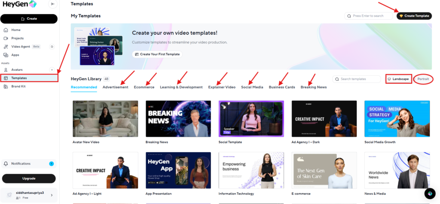Open the Ad Agency I – Light thumbnail
The image size is (440, 204).
click(105, 170)
